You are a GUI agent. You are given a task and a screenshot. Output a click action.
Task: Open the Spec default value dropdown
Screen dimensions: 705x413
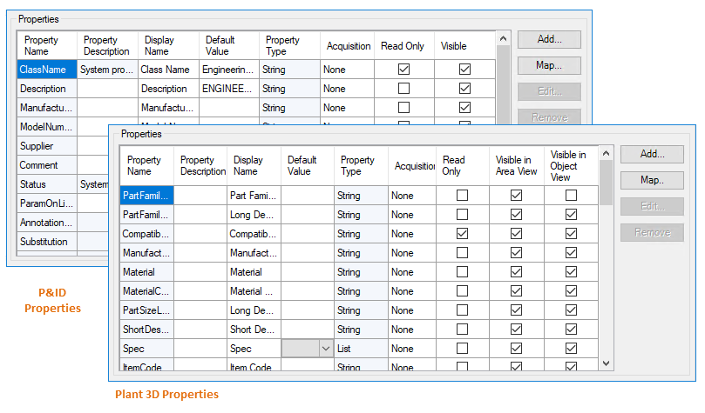click(326, 349)
